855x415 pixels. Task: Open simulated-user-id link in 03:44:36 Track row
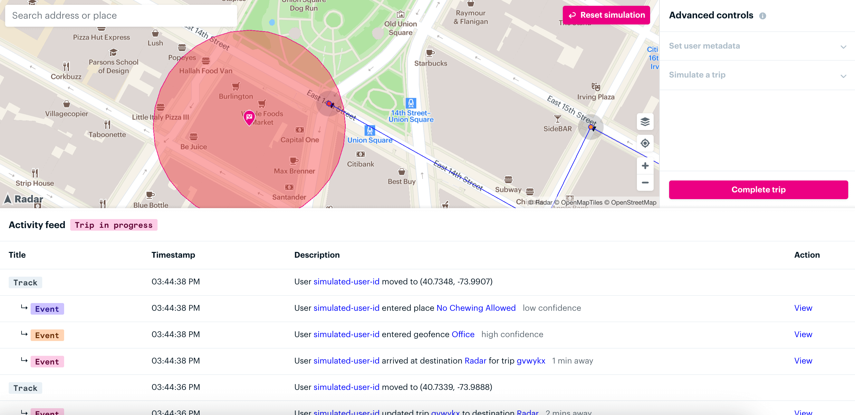[x=346, y=387]
